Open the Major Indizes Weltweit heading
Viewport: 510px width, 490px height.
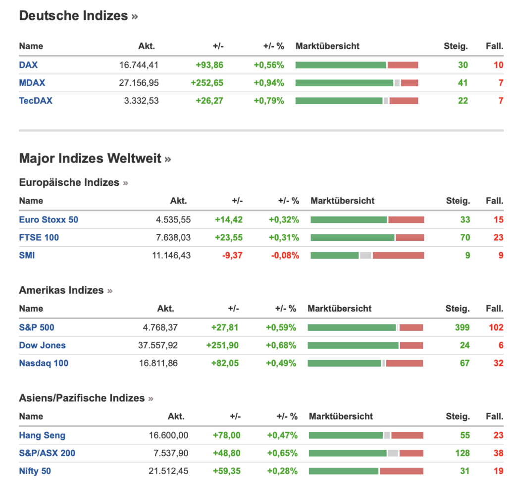click(95, 159)
